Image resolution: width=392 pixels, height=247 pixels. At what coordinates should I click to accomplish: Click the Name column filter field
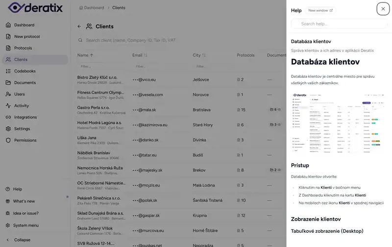(x=102, y=67)
